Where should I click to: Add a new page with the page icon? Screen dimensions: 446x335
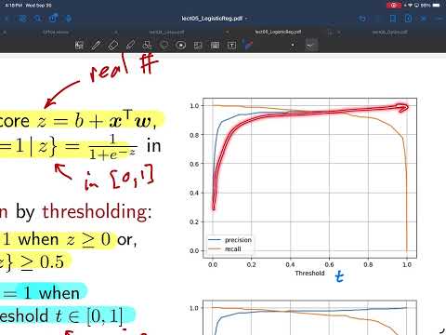[408, 19]
